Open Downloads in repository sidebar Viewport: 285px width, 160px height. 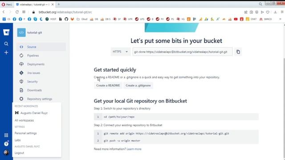point(41,90)
